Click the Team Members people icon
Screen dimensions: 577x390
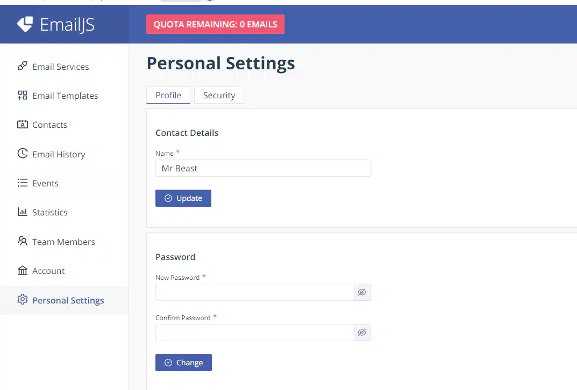23,241
